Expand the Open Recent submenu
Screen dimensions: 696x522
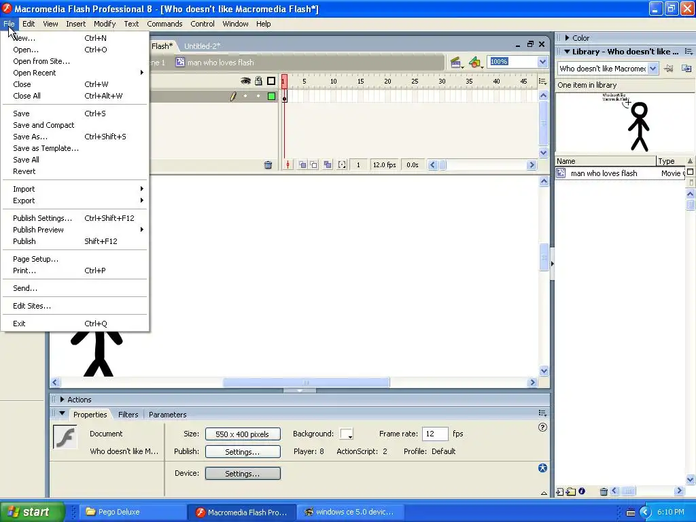pyautogui.click(x=75, y=73)
